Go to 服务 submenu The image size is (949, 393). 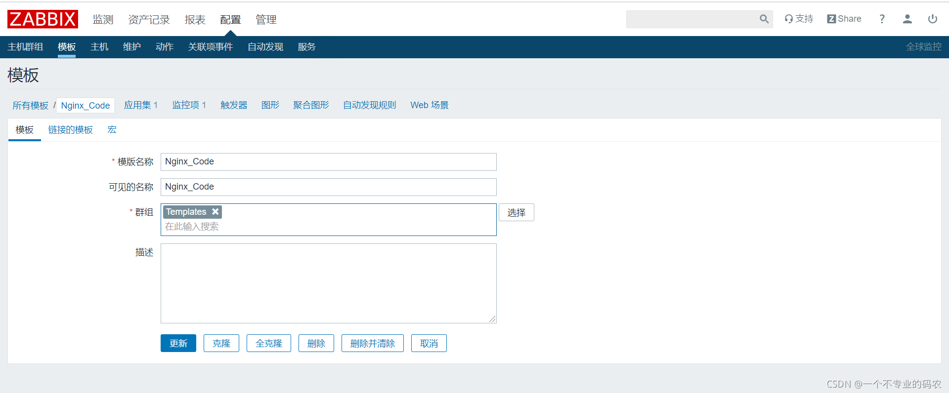pos(306,47)
